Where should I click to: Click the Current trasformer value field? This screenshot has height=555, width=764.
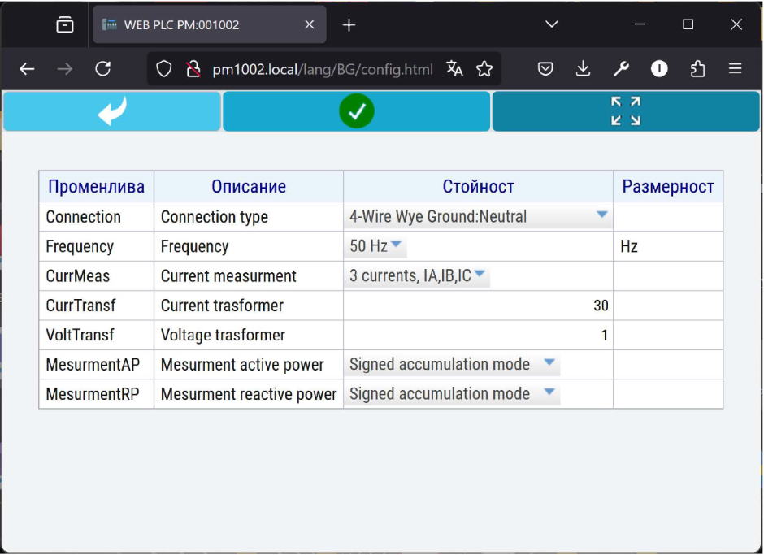478,306
